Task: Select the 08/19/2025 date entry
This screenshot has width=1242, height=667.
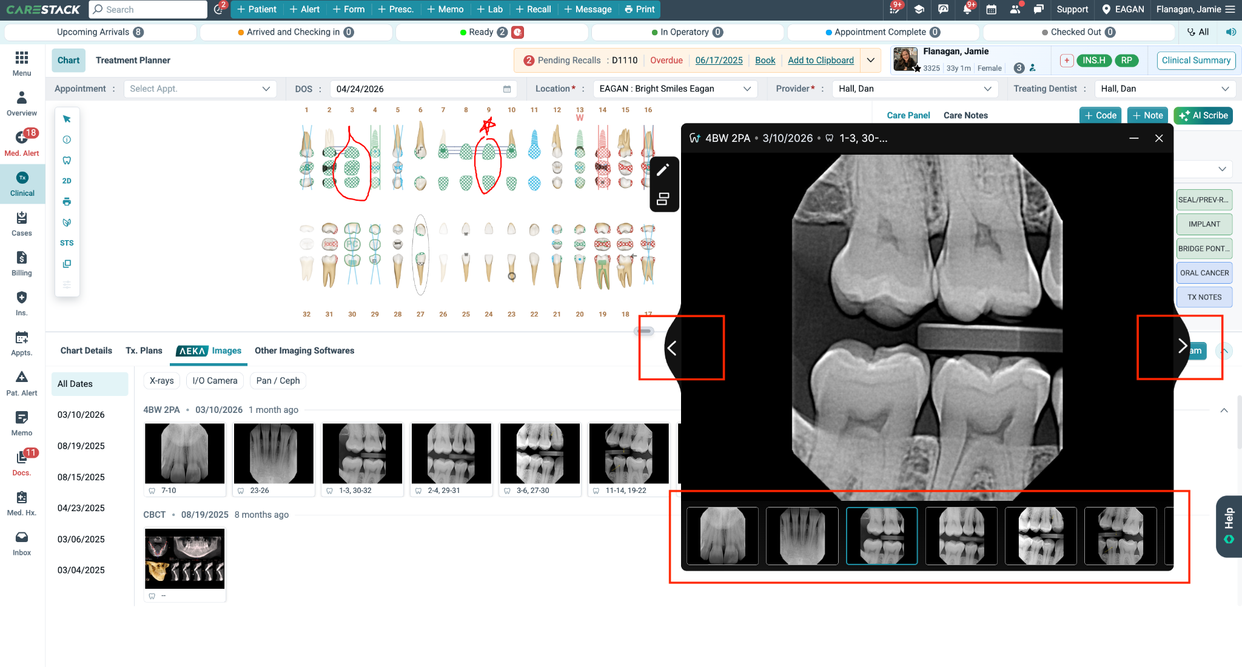Action: click(x=81, y=446)
